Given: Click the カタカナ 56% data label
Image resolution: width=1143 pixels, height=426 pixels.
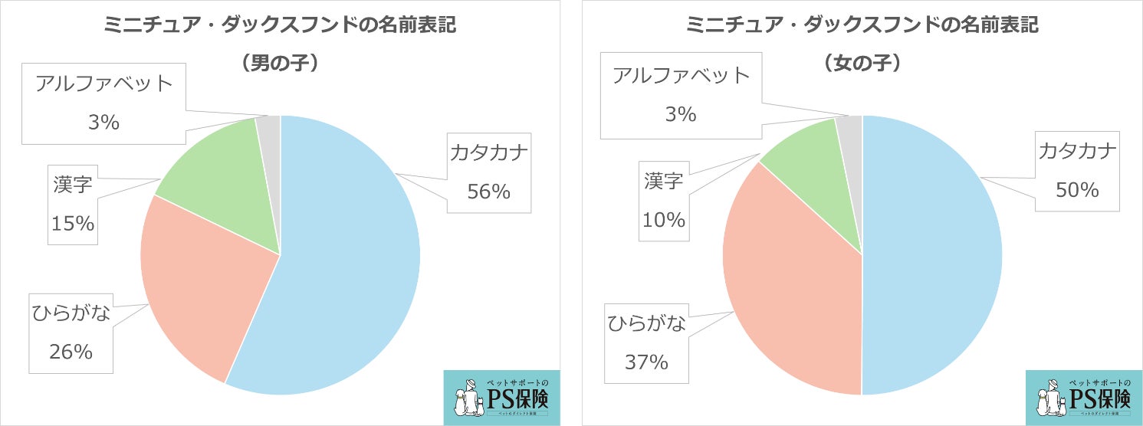Looking at the screenshot, I should coord(490,172).
